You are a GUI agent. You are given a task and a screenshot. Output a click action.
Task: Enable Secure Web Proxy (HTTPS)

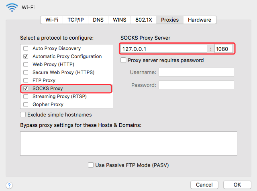tap(26, 72)
